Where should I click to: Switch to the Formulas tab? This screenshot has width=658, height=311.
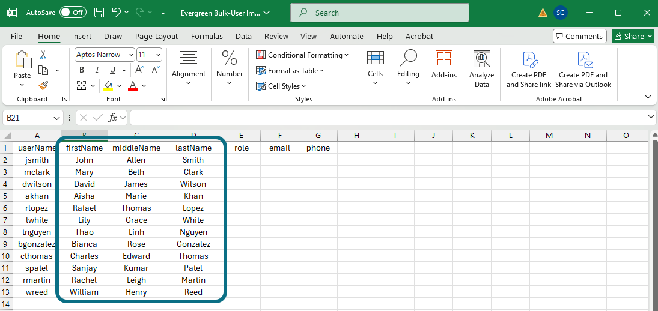207,37
